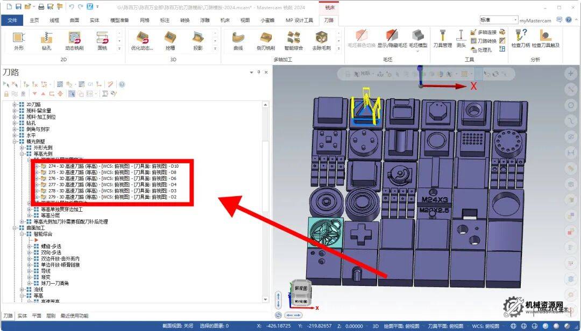Choose the 动态铣削 dynamic mill icon
Screen dimensions: 581x331
pyautogui.click(x=74, y=39)
